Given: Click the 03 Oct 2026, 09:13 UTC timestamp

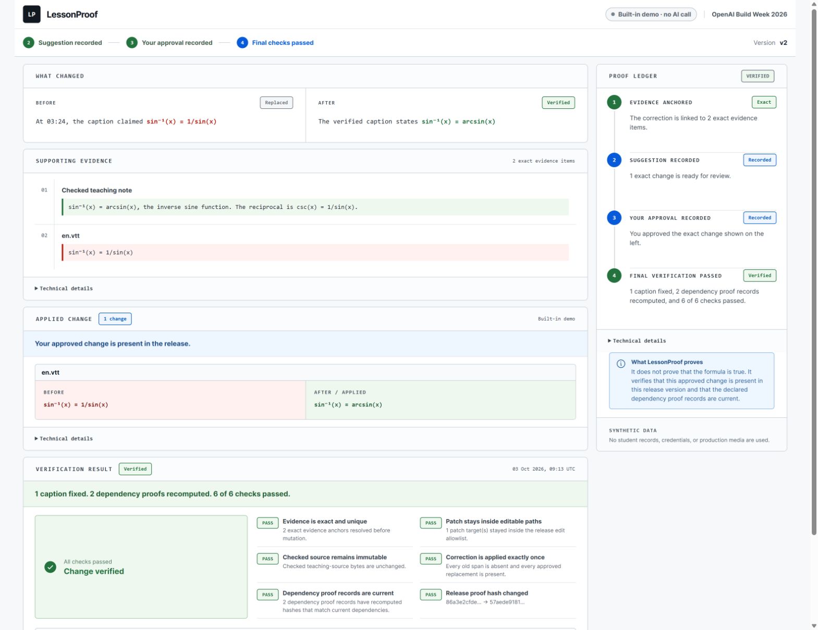Looking at the screenshot, I should (x=543, y=469).
